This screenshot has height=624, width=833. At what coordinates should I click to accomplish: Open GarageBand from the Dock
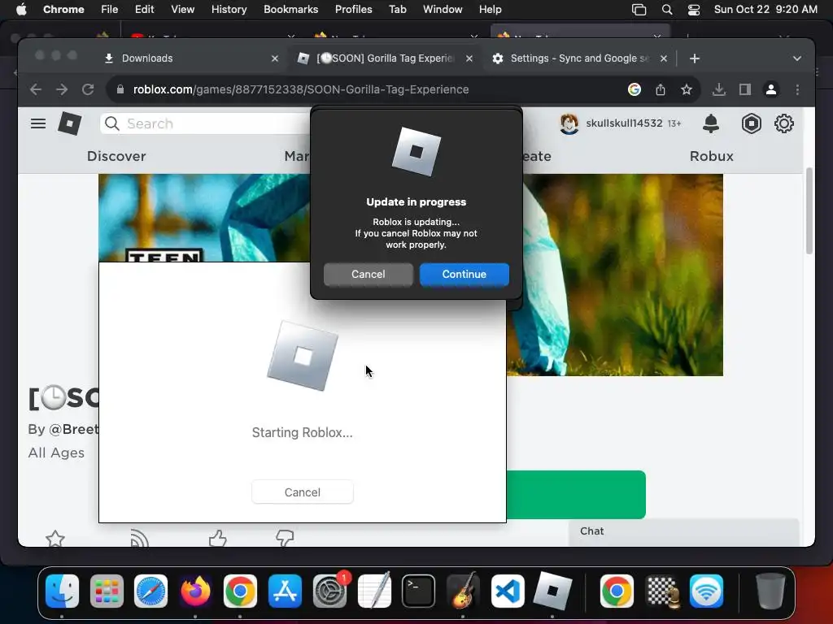click(463, 591)
